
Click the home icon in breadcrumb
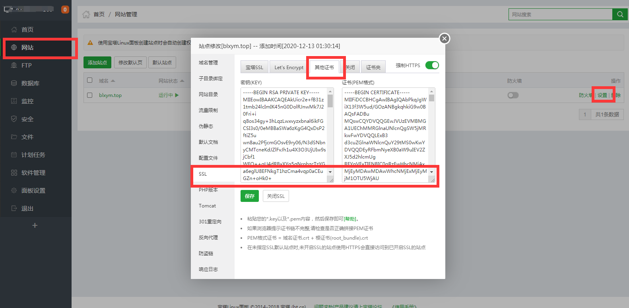(86, 14)
